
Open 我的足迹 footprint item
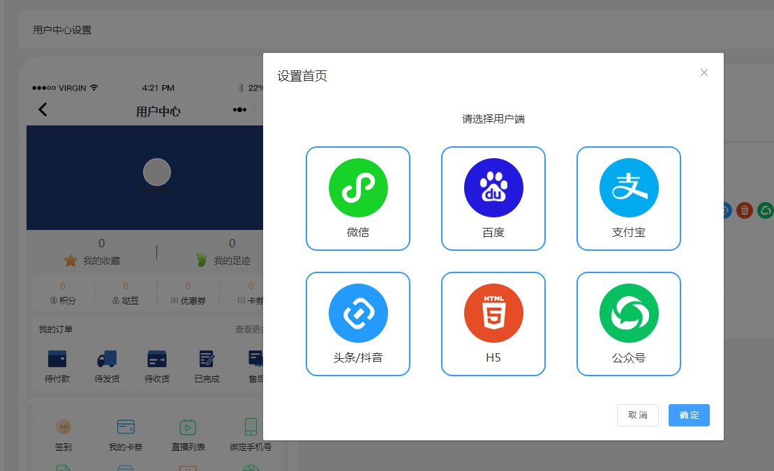(x=223, y=260)
